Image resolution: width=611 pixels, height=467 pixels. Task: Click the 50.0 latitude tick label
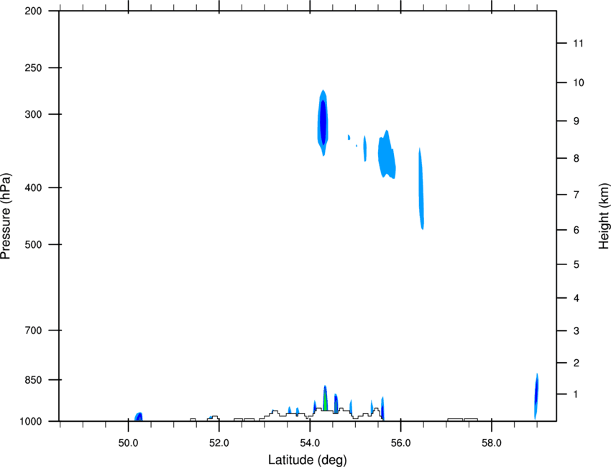(128, 443)
